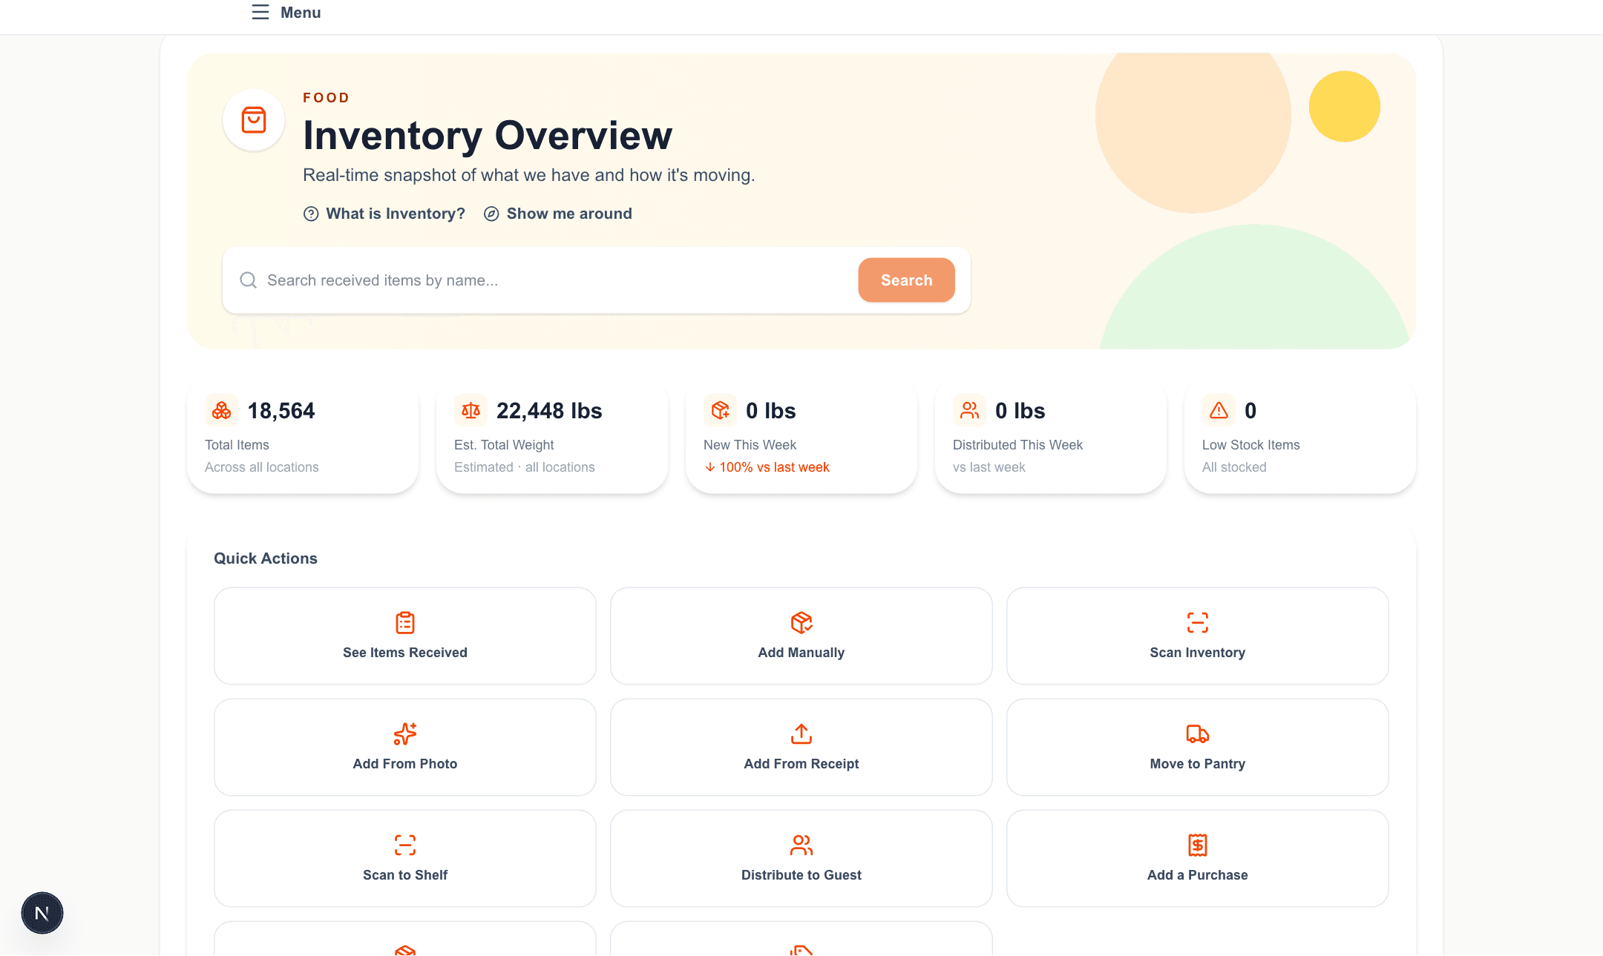1603x956 pixels.
Task: Click the 'Est. Total Weight' label
Action: pos(504,445)
